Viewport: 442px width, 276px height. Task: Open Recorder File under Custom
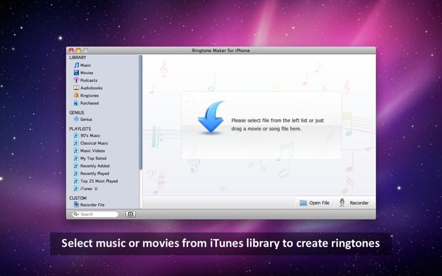tap(92, 205)
